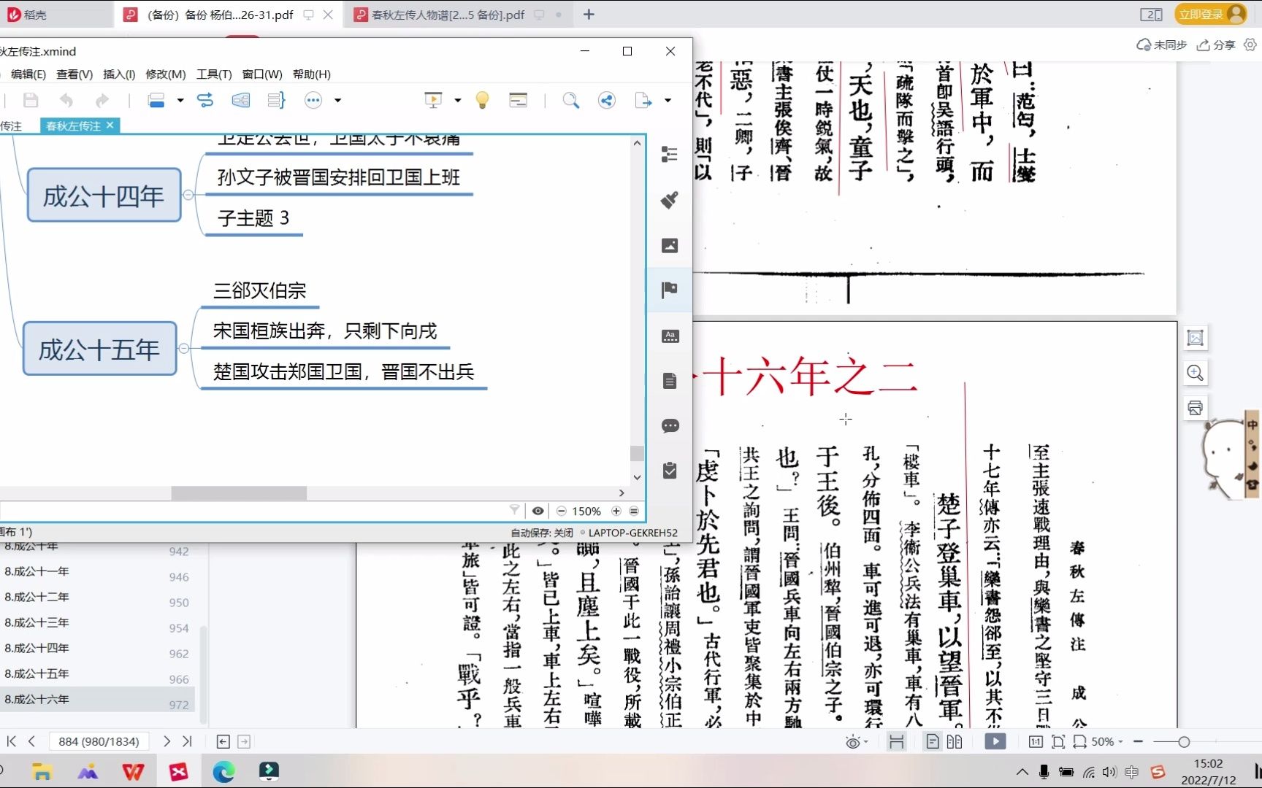Viewport: 1262px width, 788px height.
Task: Toggle actual size 1:1 icon in PDF viewer
Action: [1036, 742]
